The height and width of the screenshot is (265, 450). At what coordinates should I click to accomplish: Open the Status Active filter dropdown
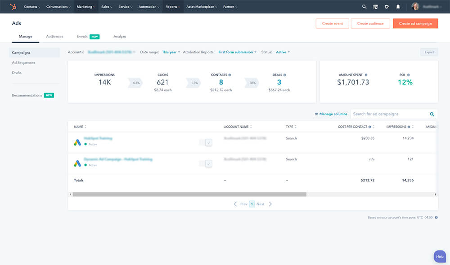point(282,52)
